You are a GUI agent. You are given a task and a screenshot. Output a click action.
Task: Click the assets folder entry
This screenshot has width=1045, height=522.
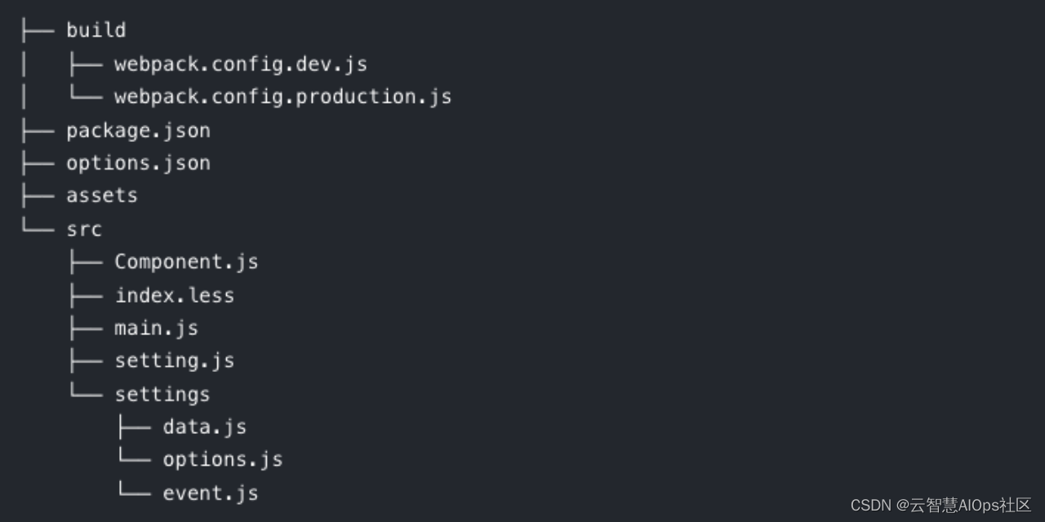tap(102, 196)
